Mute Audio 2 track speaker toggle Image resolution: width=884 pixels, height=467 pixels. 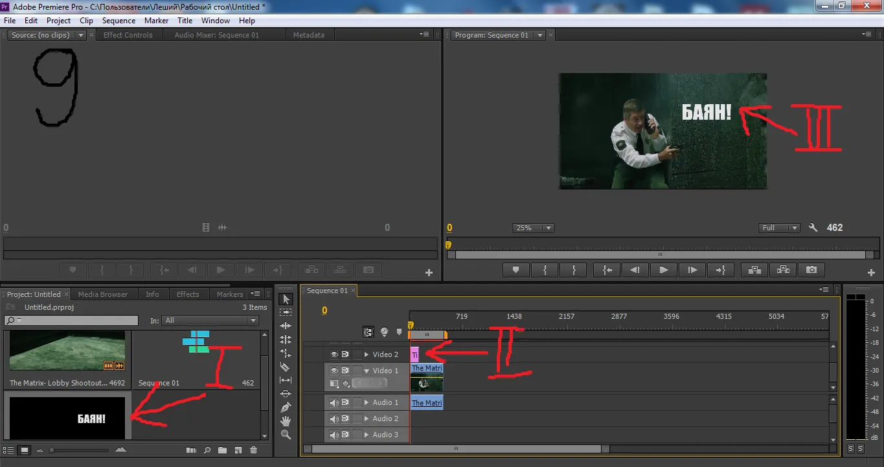334,418
